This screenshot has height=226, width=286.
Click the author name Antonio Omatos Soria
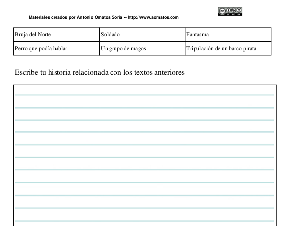(100, 17)
